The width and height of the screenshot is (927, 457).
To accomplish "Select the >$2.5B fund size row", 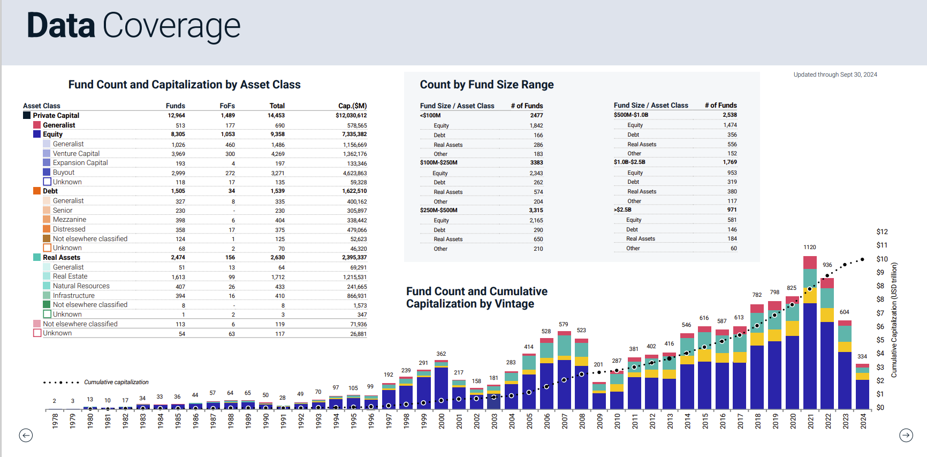I will click(x=622, y=210).
